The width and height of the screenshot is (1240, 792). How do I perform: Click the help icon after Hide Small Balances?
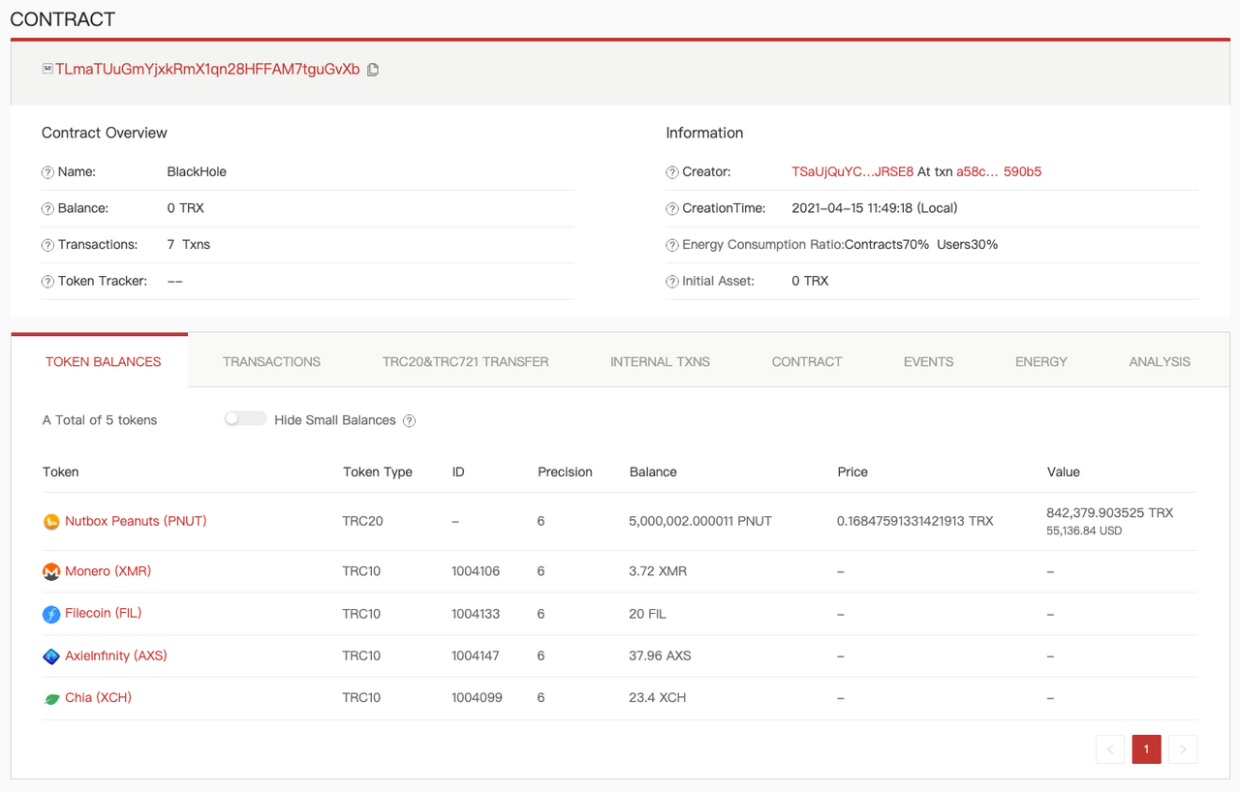pos(409,420)
